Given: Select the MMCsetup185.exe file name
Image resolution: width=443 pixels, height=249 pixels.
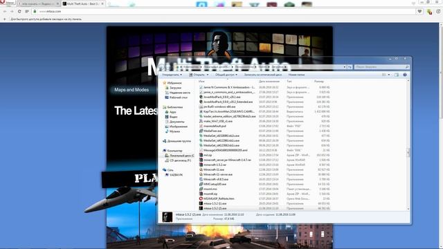Looking at the screenshot, I should point(215,184).
